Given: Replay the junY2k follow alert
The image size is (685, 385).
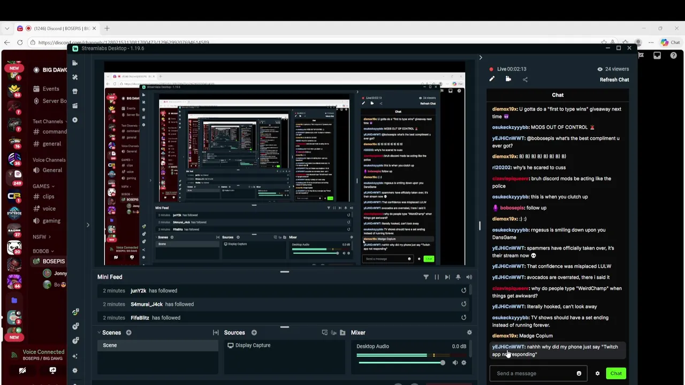Looking at the screenshot, I should coord(463,290).
